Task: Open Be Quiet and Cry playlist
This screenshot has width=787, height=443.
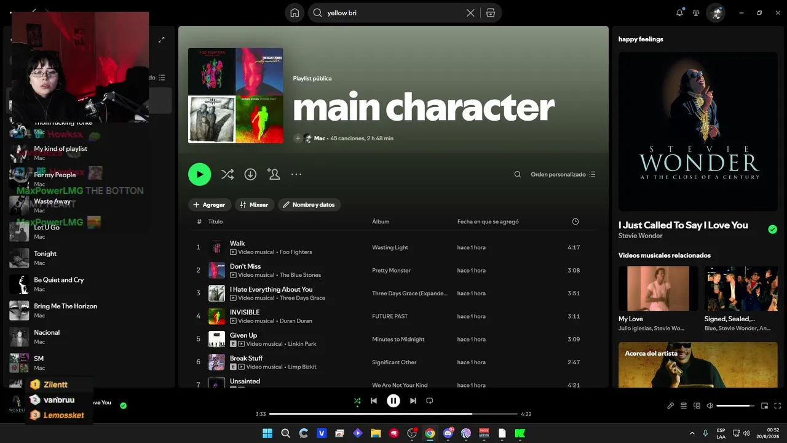Action: [x=90, y=284]
